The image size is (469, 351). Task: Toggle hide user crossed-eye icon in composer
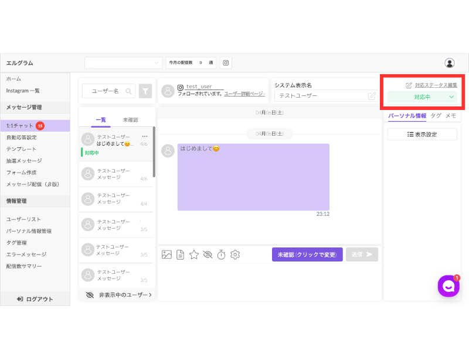[208, 254]
